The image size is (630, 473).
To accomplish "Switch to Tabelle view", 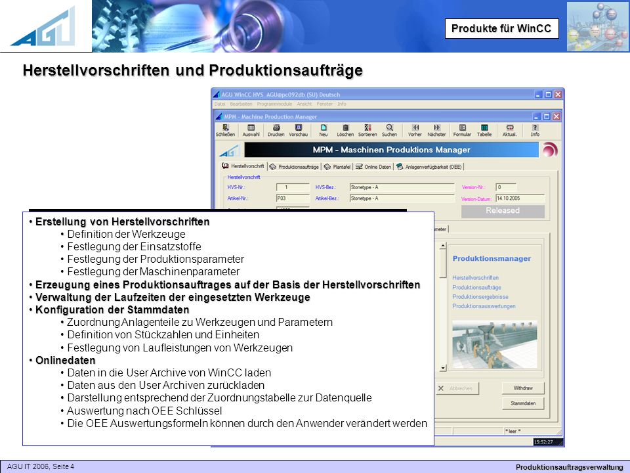I will [484, 130].
